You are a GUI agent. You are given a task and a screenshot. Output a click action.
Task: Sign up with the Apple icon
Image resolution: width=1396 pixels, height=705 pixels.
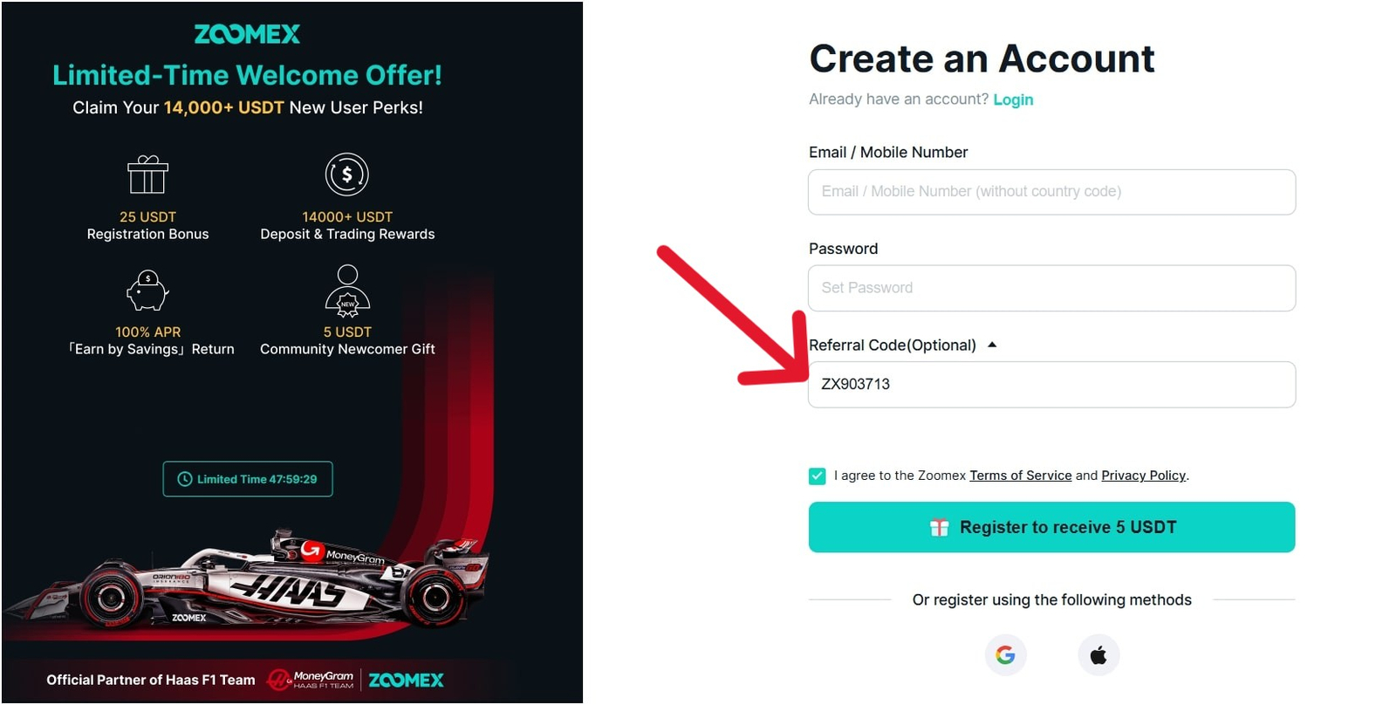1098,654
